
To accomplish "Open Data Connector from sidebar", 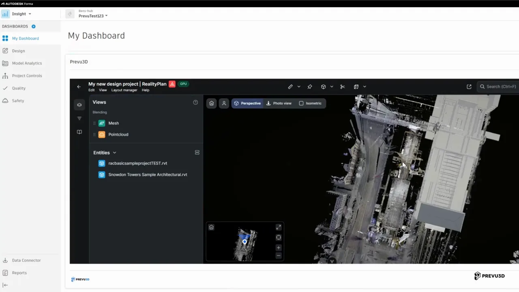I will pos(30,260).
